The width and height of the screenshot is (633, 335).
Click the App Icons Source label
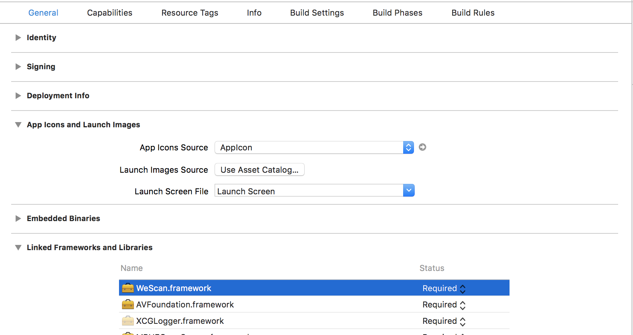point(174,147)
